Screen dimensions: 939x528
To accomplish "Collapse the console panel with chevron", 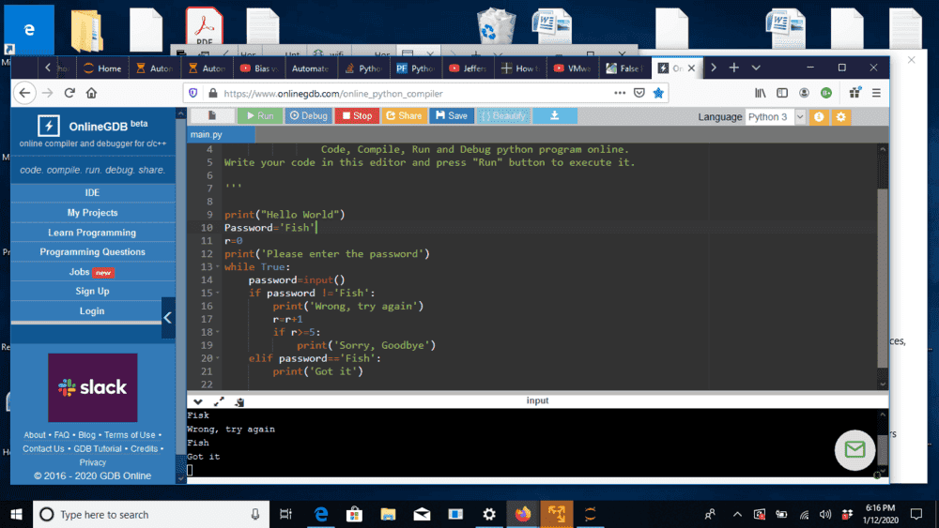I will pyautogui.click(x=198, y=401).
